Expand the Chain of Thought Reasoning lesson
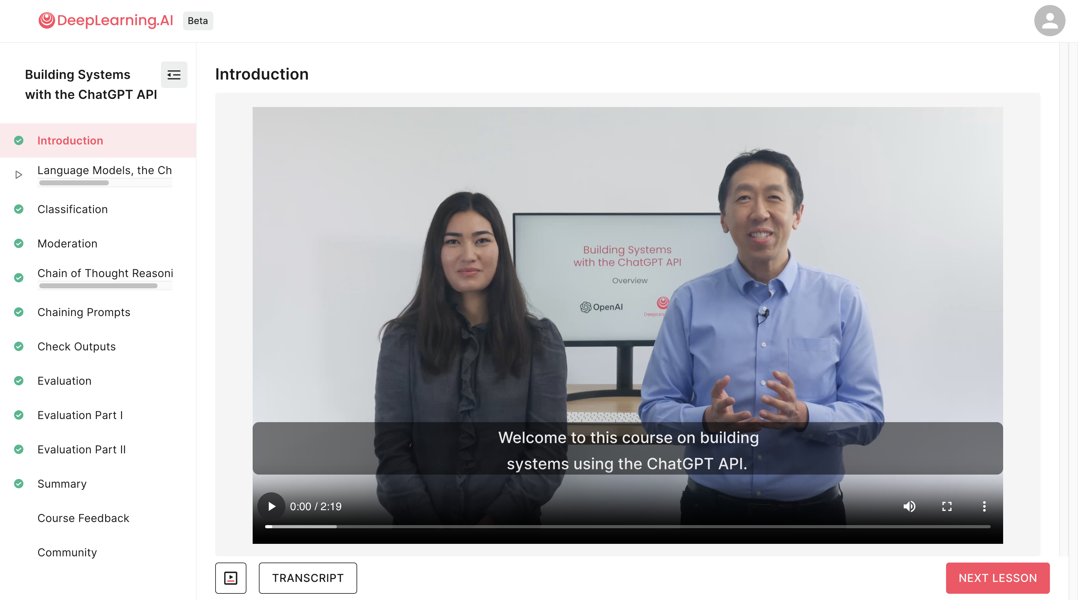This screenshot has height=600, width=1078. (105, 273)
